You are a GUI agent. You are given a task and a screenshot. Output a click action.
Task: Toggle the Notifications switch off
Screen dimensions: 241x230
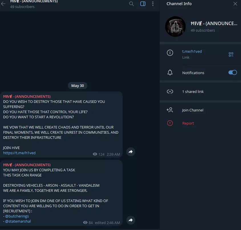[x=232, y=72]
